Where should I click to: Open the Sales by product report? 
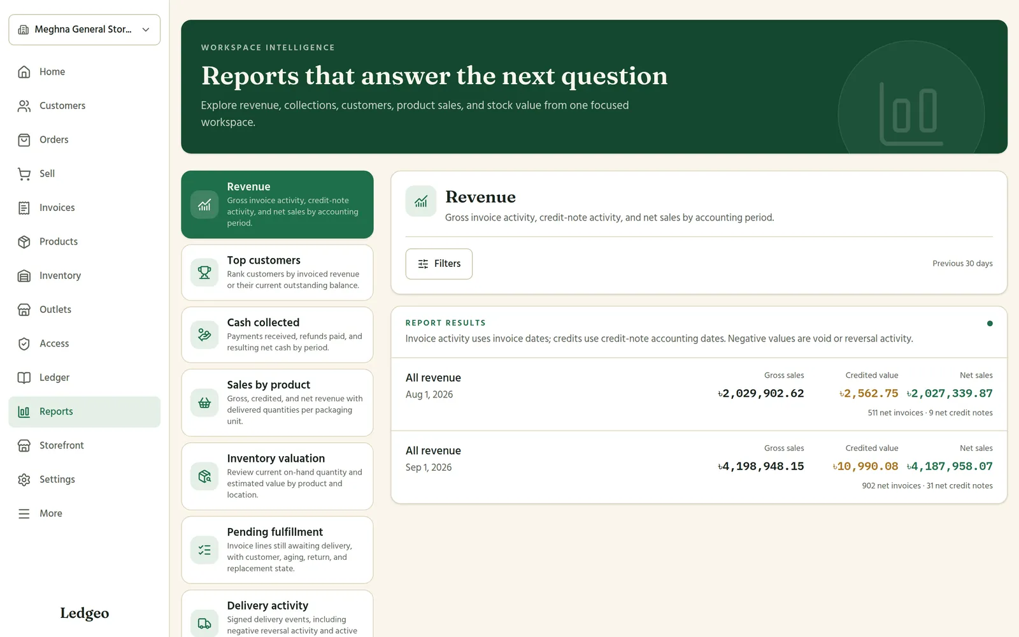277,403
